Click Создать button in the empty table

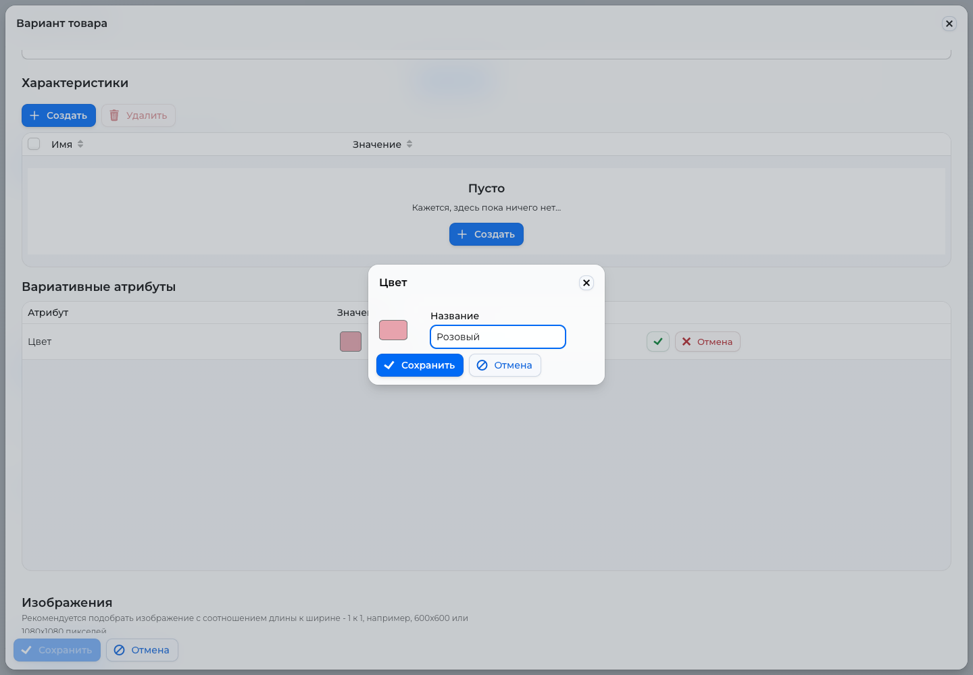(x=487, y=234)
